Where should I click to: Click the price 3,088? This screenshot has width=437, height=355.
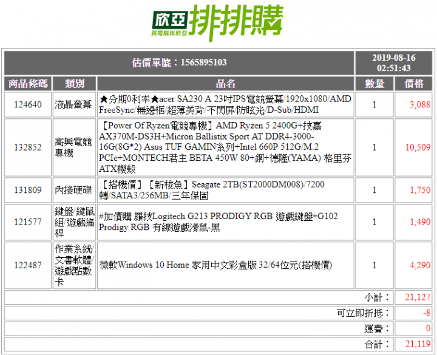[420, 104]
